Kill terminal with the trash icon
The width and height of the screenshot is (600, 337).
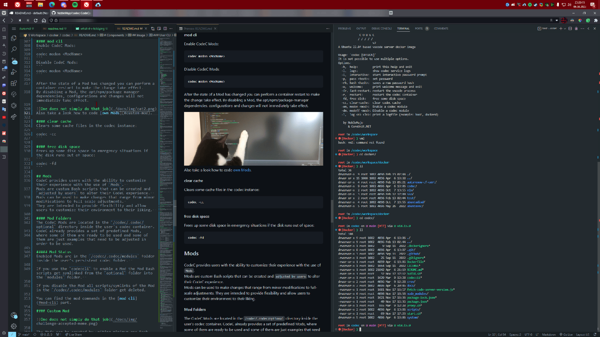coord(576,28)
